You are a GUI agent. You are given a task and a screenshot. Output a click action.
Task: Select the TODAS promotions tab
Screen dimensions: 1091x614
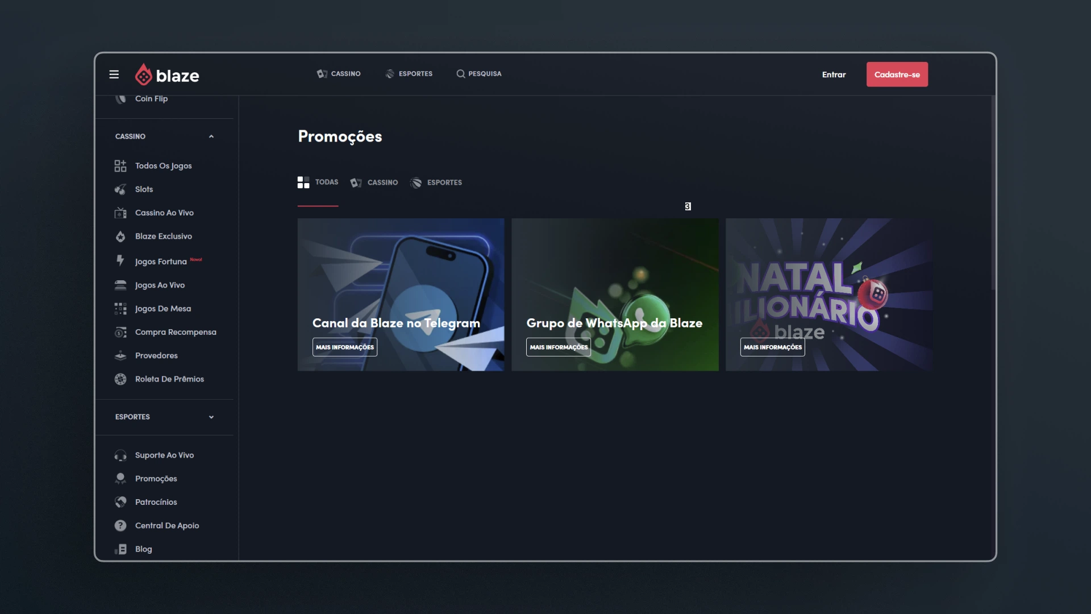point(318,182)
